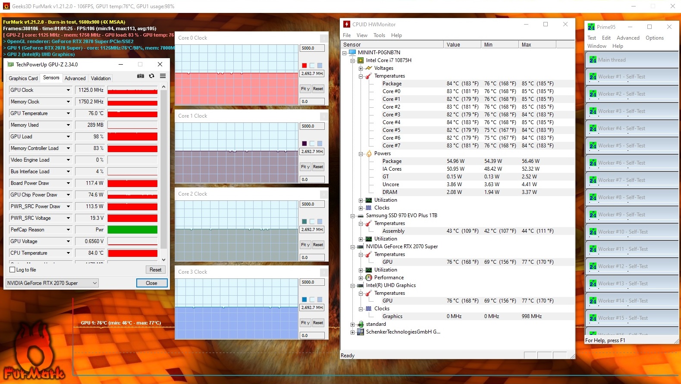The width and height of the screenshot is (681, 384).
Task: Click the HWMonitor title bar icon
Action: 347,24
